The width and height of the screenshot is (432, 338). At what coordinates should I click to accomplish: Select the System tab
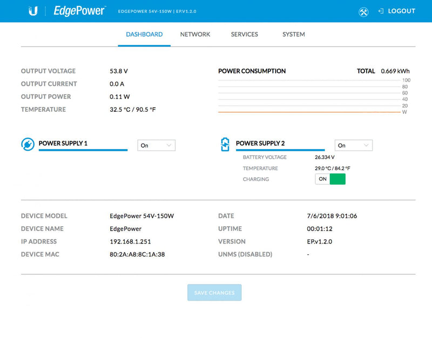pyautogui.click(x=293, y=35)
